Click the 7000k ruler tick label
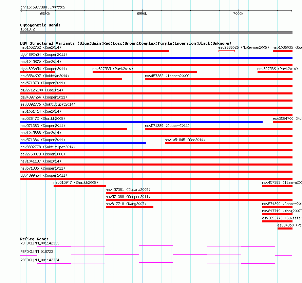Image resolution: width=302 pixels, height=283 pixels. pos(238,14)
